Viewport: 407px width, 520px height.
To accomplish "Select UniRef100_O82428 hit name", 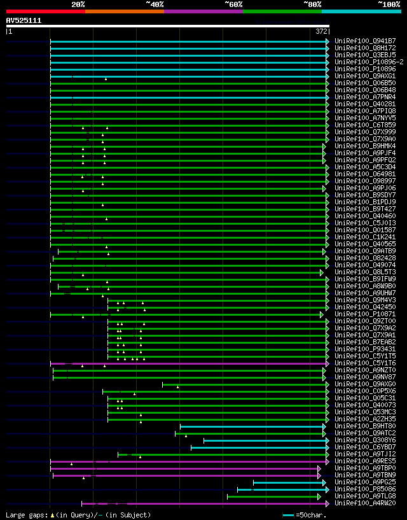I will 365,258.
